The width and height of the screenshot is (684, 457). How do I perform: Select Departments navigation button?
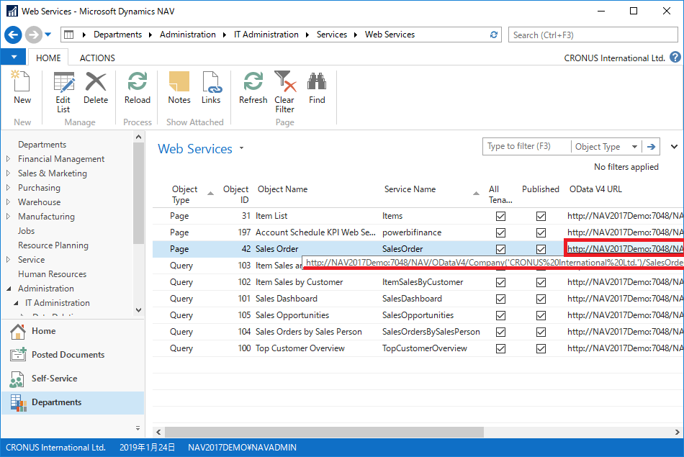[72, 402]
